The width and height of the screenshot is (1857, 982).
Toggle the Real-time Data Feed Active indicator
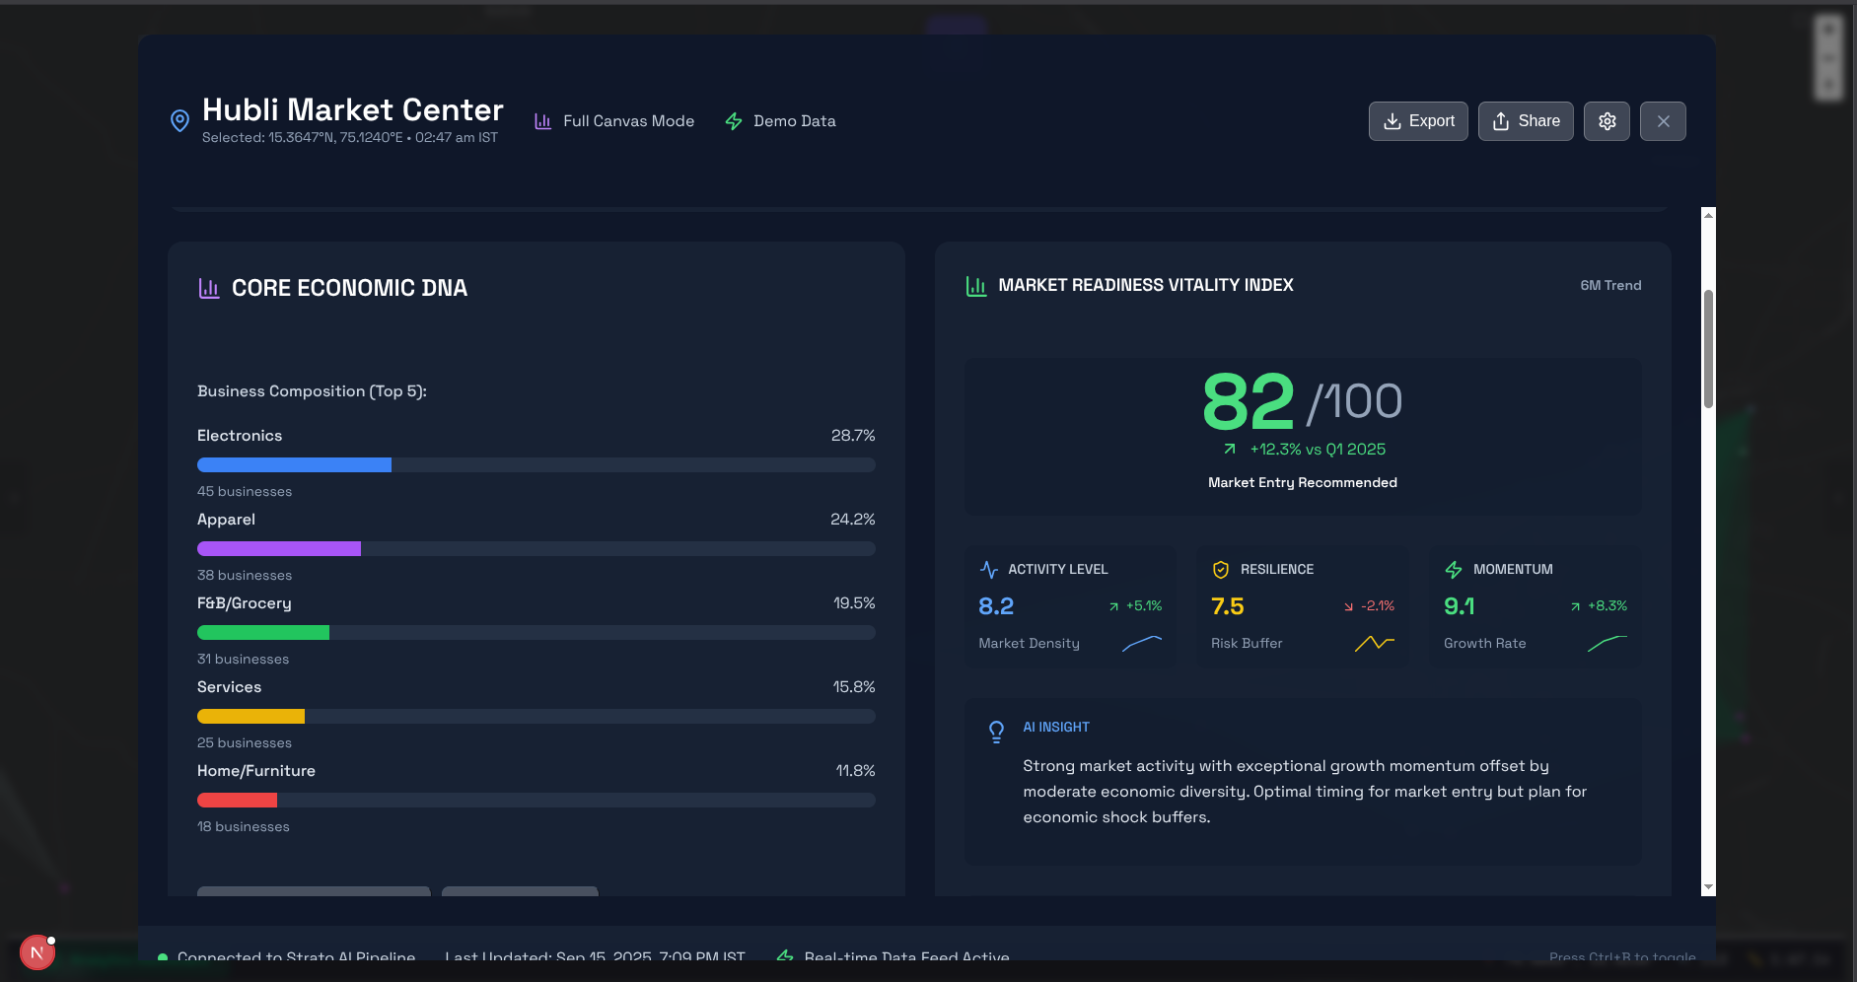pyautogui.click(x=906, y=955)
